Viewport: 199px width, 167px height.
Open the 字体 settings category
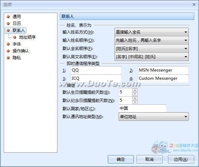pyautogui.click(x=17, y=44)
